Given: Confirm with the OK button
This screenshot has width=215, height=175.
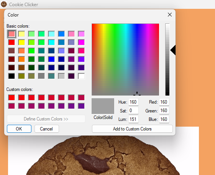Looking at the screenshot, I should pyautogui.click(x=19, y=129).
